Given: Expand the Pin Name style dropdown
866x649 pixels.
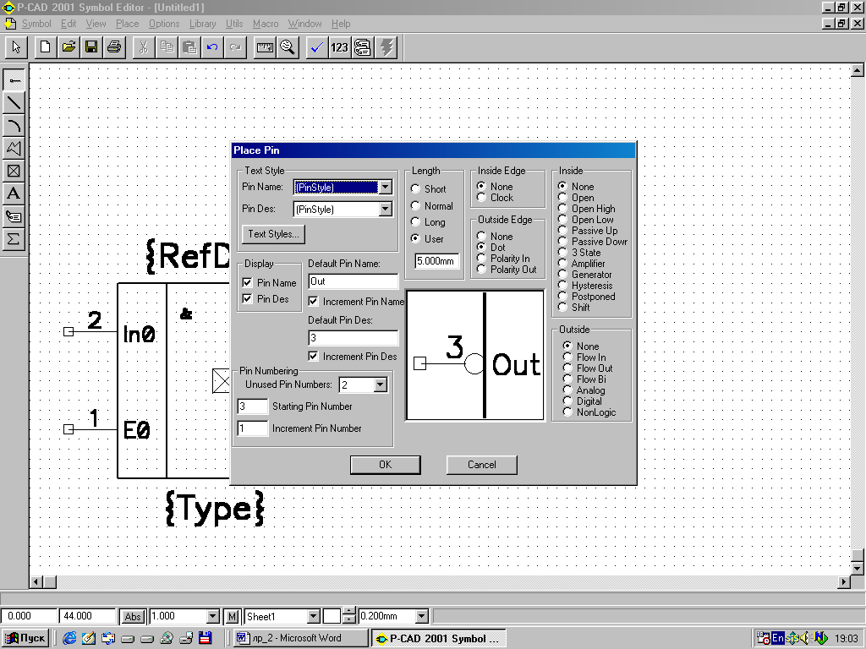Looking at the screenshot, I should 386,187.
